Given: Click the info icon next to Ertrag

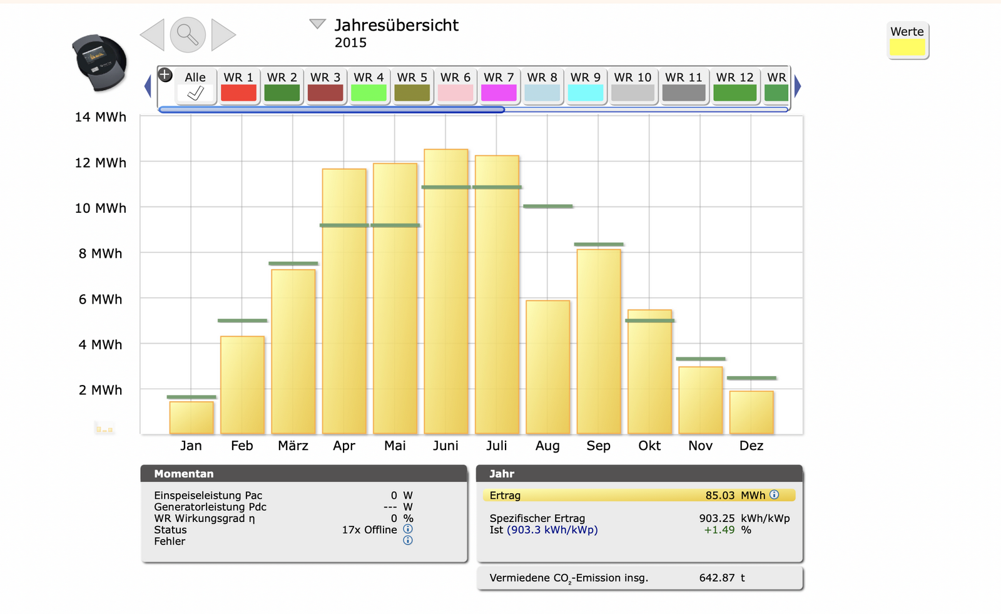Looking at the screenshot, I should [775, 494].
